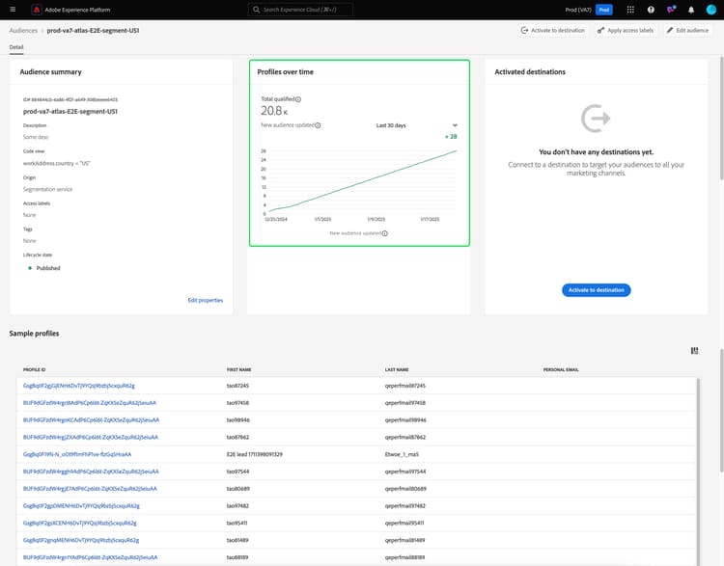Open the AI assistant icon in header
724x566 pixels.
pyautogui.click(x=671, y=10)
